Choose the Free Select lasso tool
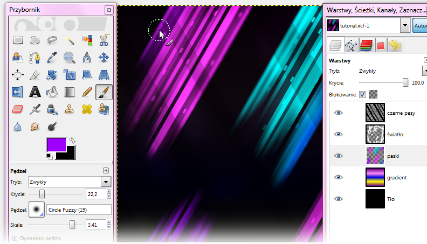The image size is (427, 244). pyautogui.click(x=52, y=39)
